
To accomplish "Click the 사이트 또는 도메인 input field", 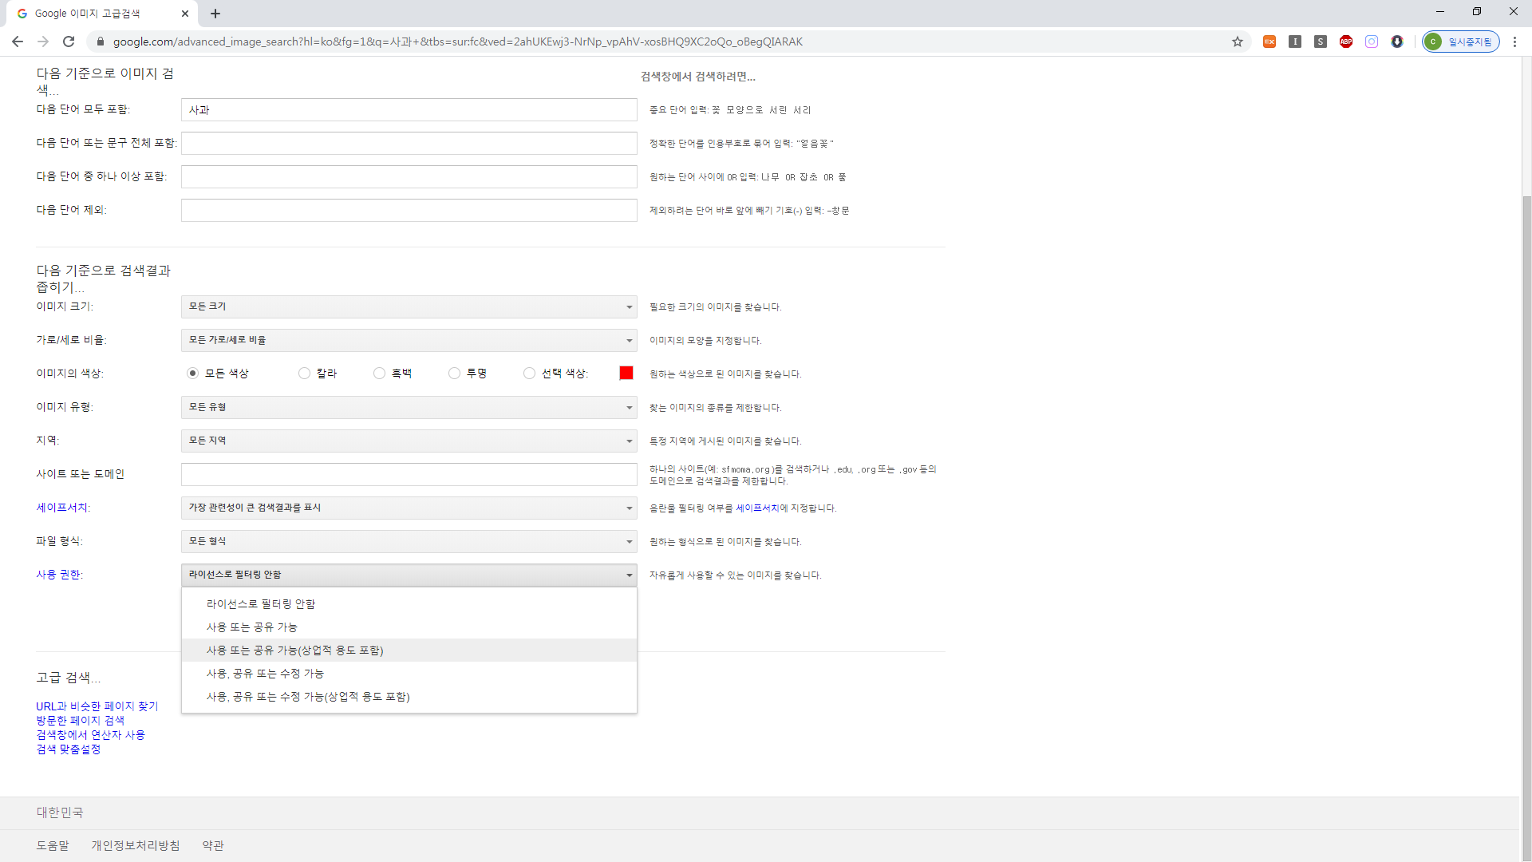I will click(x=409, y=474).
